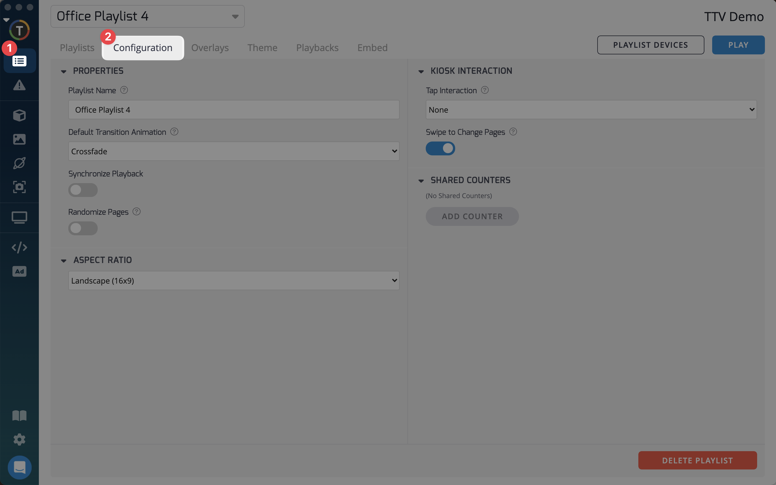
Task: Open the chat support bubble icon
Action: pyautogui.click(x=19, y=467)
